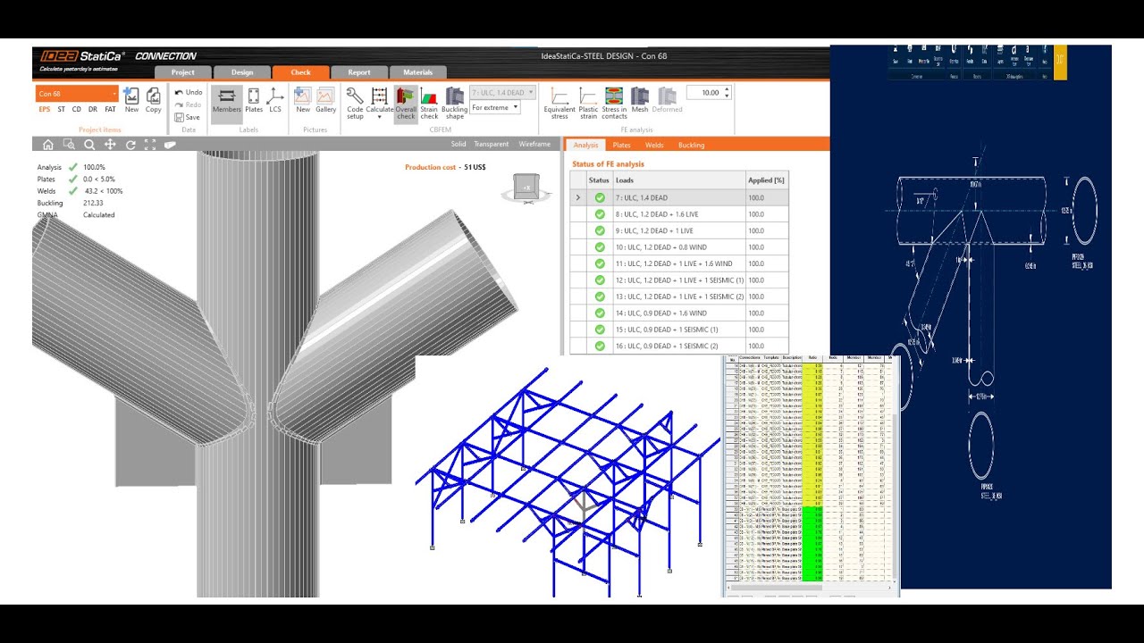Screen dimensions: 1144x643
Task: Switch to the Project ribbon tab
Action: (x=183, y=72)
